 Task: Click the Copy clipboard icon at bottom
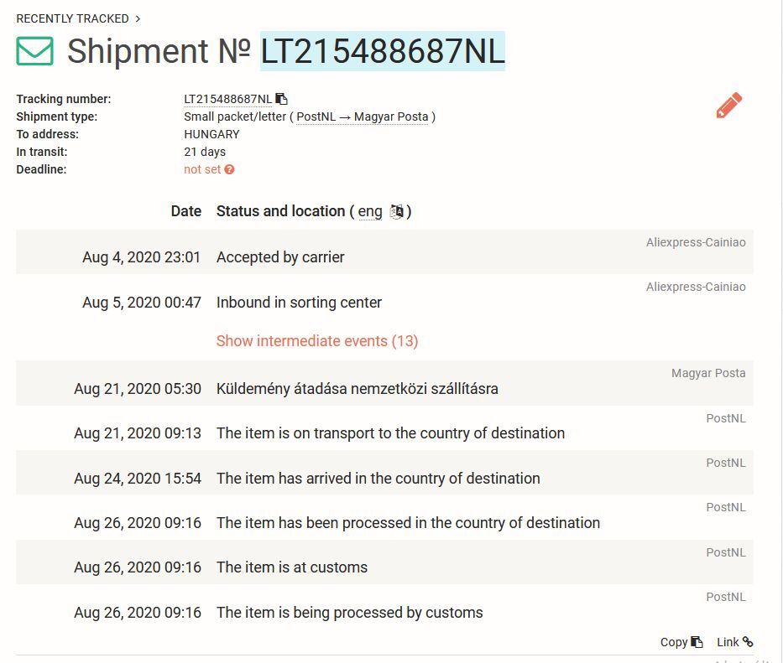[x=697, y=642]
